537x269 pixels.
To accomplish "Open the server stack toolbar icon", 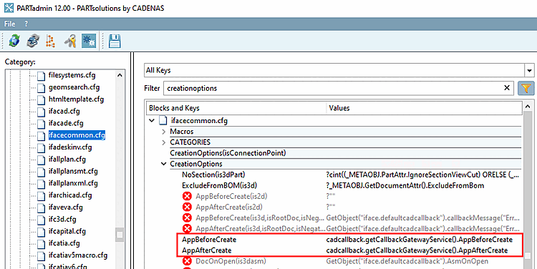I will click(x=33, y=41).
